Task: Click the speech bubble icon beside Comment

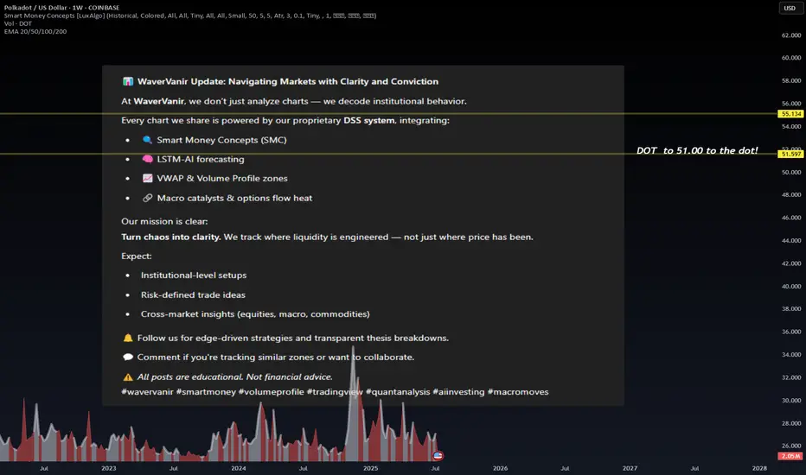Action: 127,357
